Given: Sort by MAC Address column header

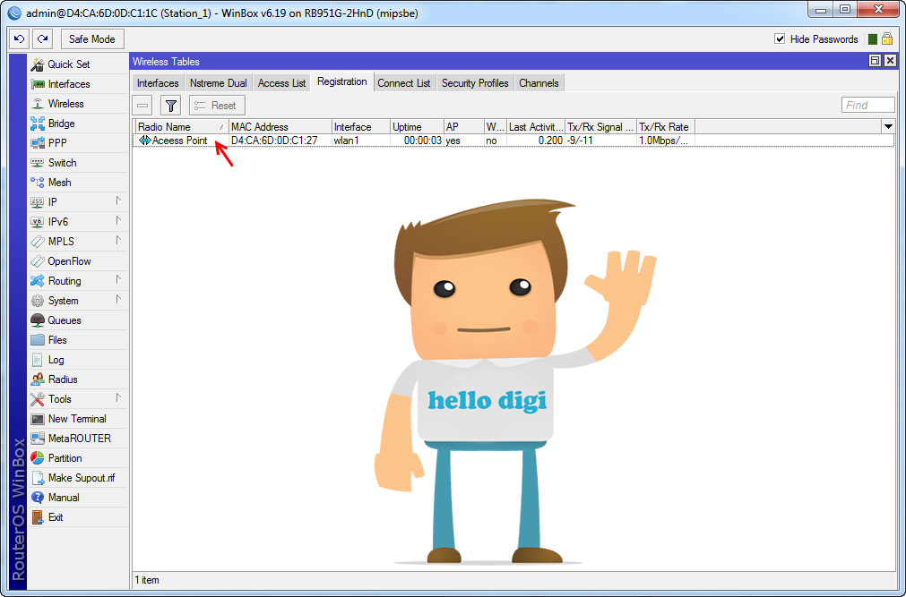Looking at the screenshot, I should (280, 126).
